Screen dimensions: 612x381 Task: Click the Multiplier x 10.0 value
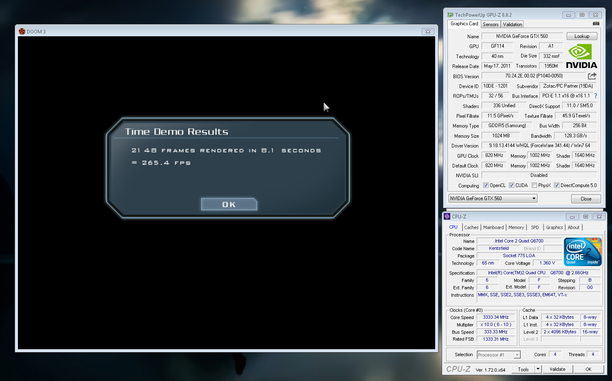(496, 324)
